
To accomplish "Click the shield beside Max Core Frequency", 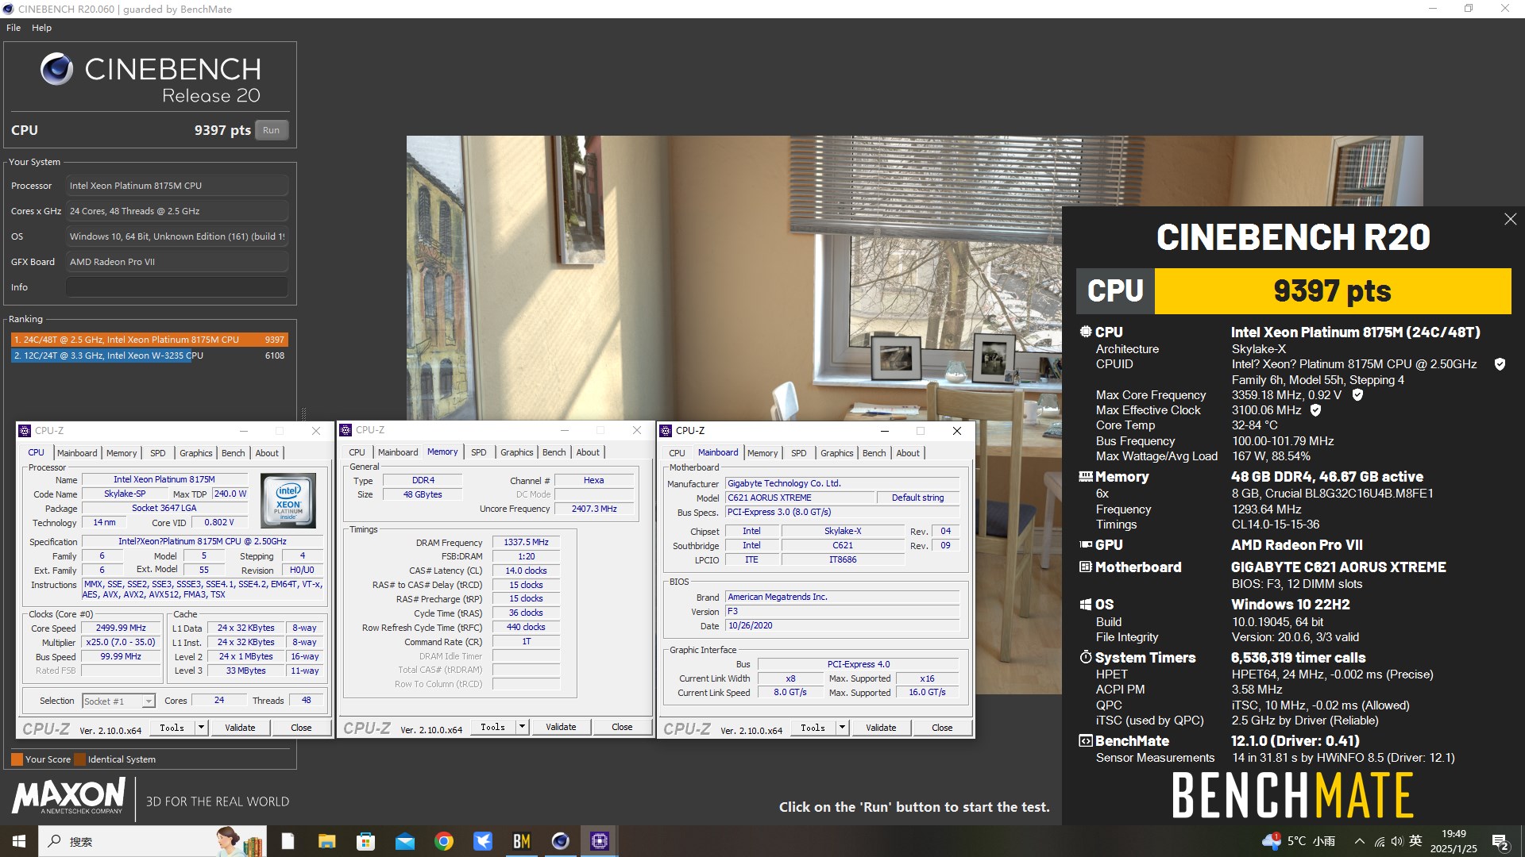I will pos(1357,394).
